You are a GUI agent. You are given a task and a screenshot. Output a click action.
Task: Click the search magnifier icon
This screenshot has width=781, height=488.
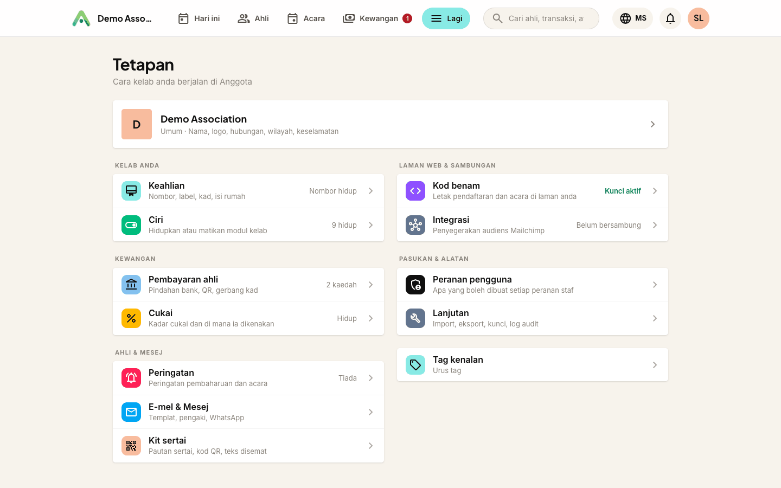click(x=497, y=18)
